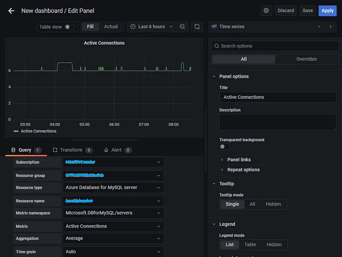Click the Query database icon
342x257 pixels.
tap(13, 150)
